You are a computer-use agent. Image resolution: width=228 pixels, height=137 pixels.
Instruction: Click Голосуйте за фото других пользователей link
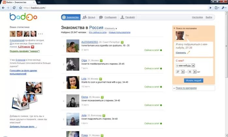click(23, 72)
